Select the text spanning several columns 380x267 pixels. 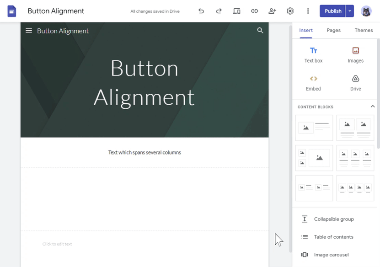pos(145,152)
